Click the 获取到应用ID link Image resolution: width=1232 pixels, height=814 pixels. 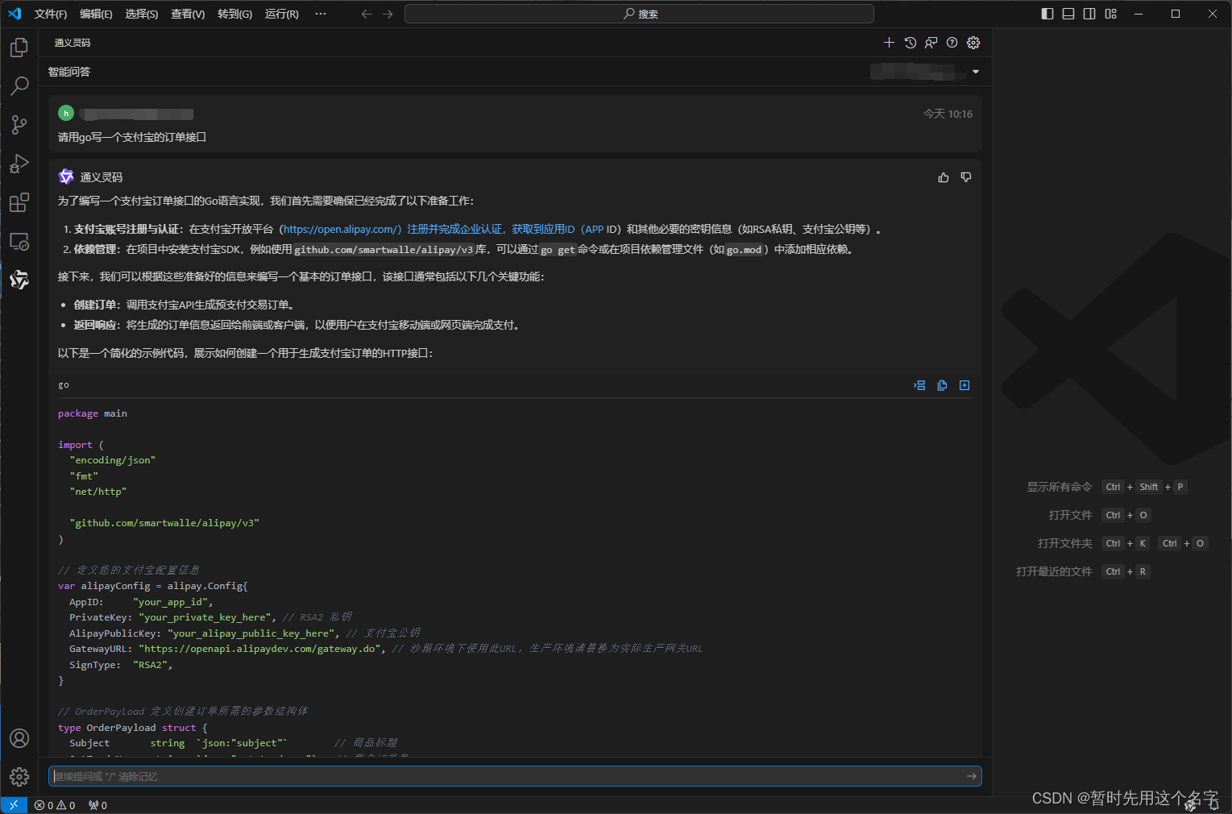[544, 229]
